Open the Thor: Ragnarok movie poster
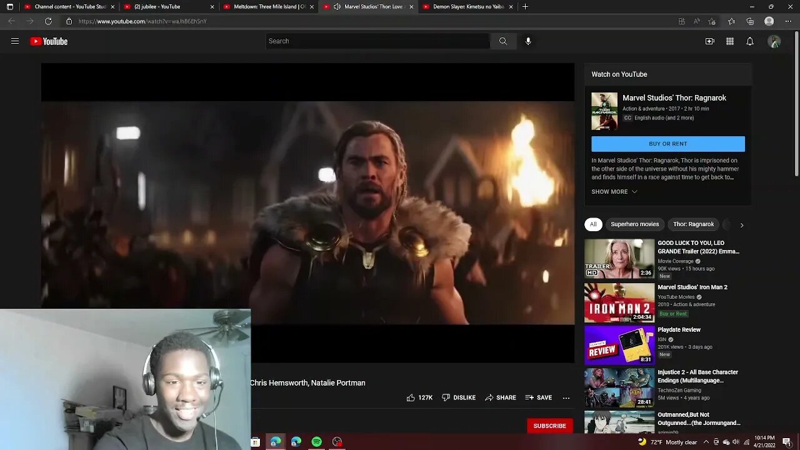The image size is (800, 450). tap(604, 111)
